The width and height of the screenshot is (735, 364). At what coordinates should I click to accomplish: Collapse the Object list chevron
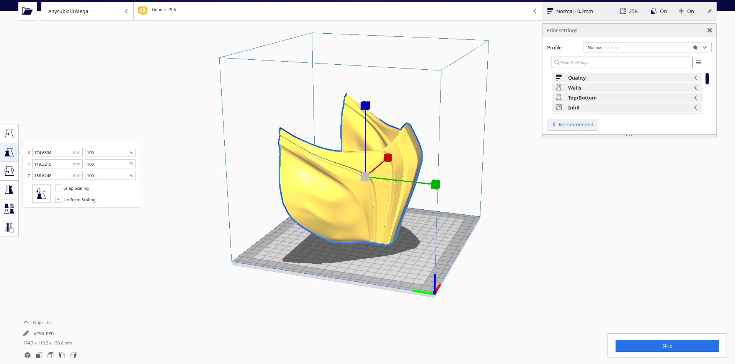tap(26, 322)
